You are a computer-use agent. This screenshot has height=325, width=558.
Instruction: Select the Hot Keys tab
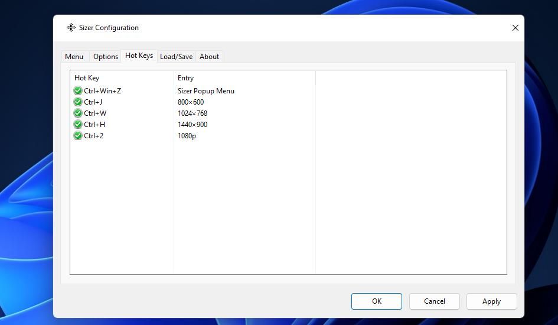point(139,56)
